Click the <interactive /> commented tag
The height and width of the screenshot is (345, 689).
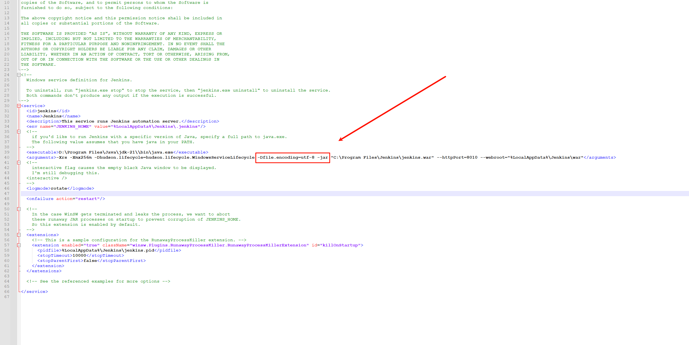[47, 178]
